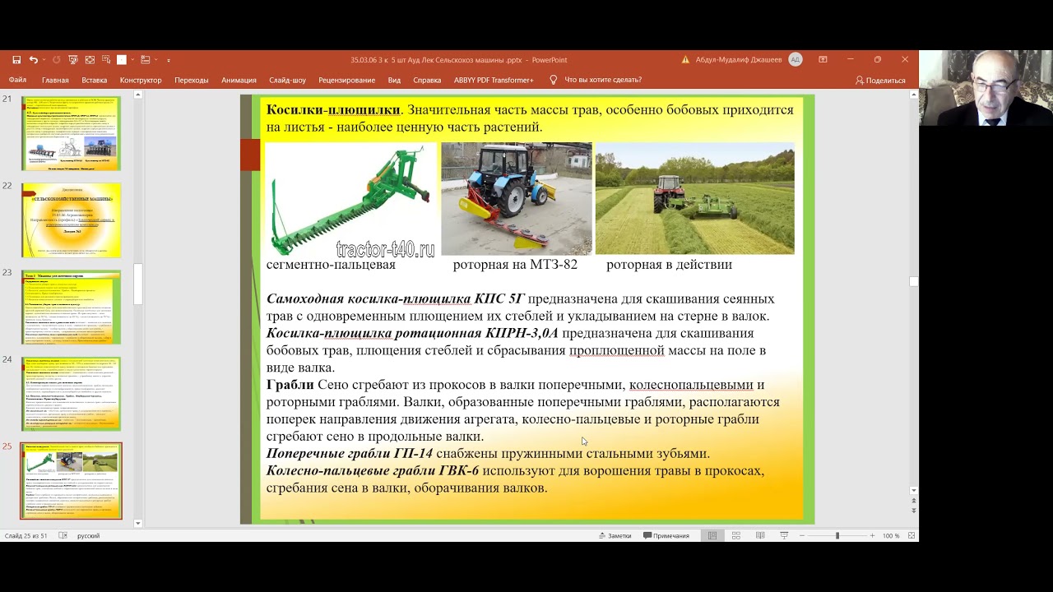Click slide panel scroll-down arrow
This screenshot has height=592, width=1053.
(137, 523)
